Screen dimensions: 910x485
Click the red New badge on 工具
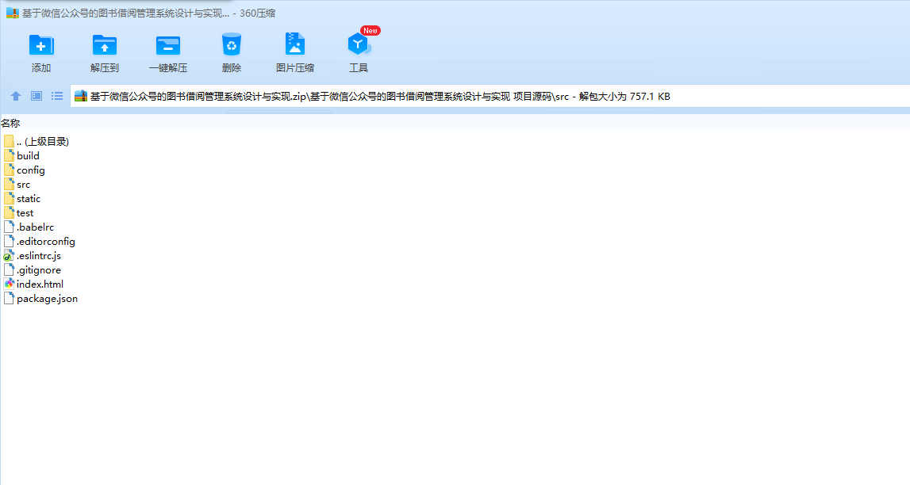pyautogui.click(x=371, y=30)
